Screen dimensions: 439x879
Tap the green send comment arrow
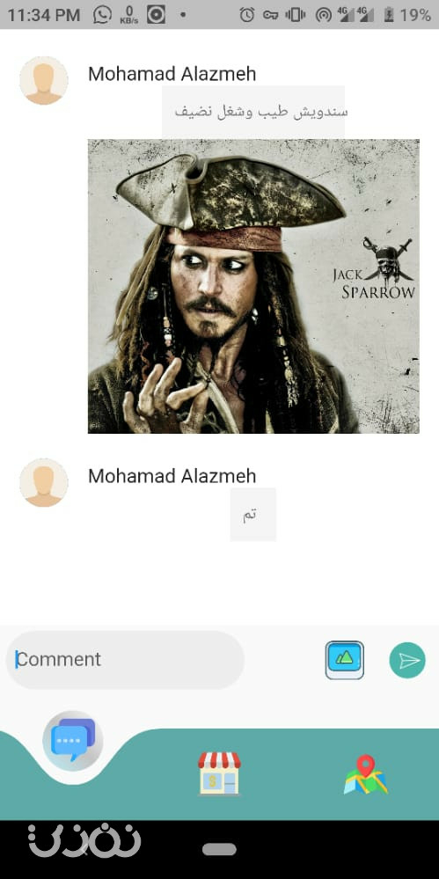[x=407, y=660]
